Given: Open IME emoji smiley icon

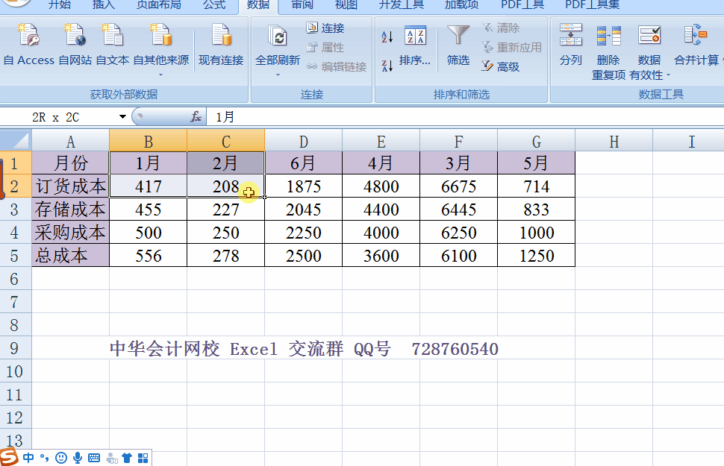Looking at the screenshot, I should 61,458.
